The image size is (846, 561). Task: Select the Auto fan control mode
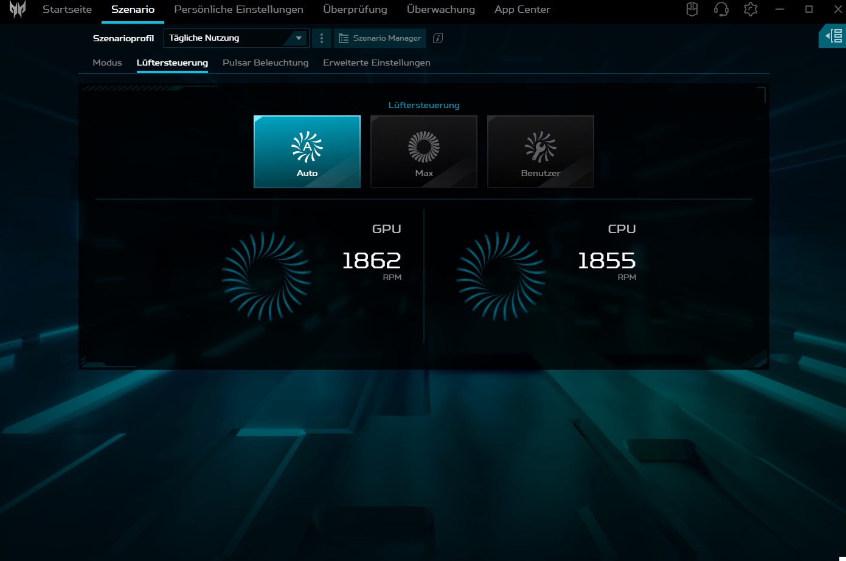coord(307,152)
